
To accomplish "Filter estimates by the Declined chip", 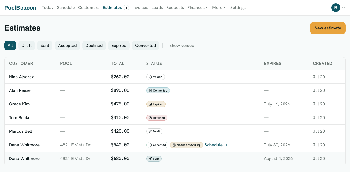I will coord(94,46).
